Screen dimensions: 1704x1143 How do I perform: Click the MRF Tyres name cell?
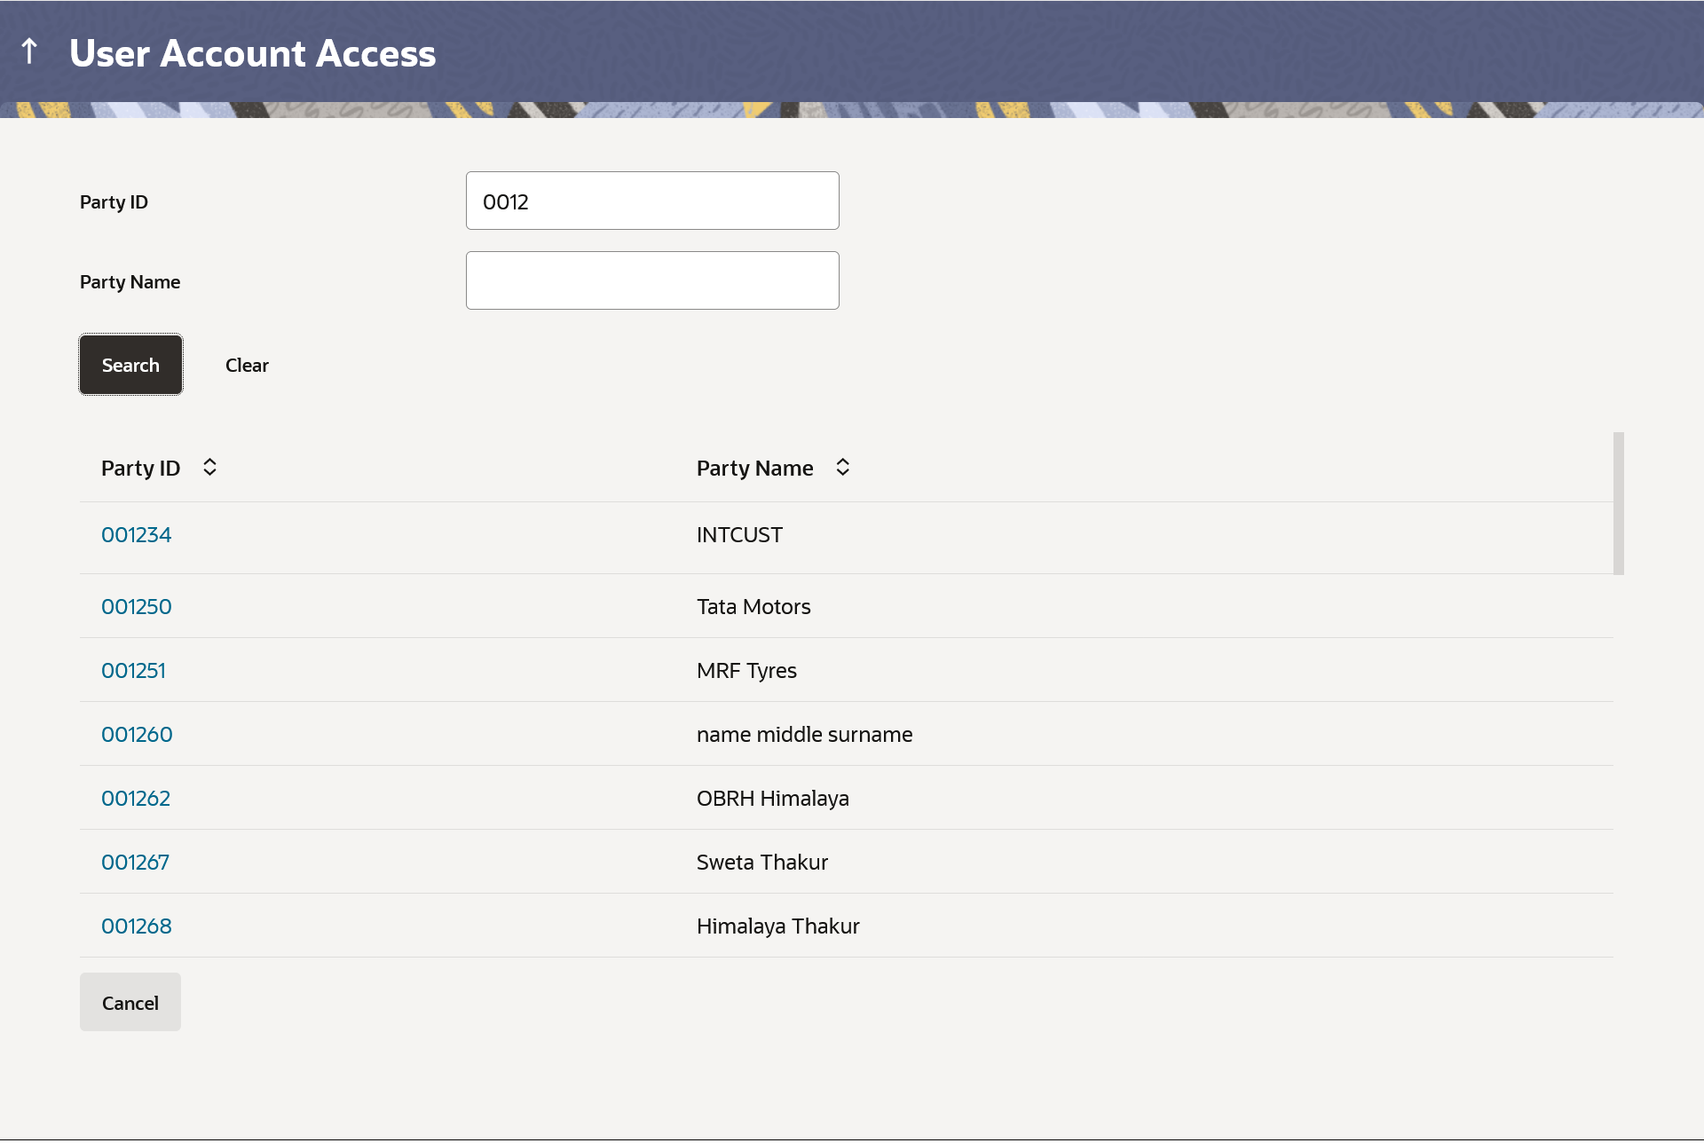pos(746,671)
